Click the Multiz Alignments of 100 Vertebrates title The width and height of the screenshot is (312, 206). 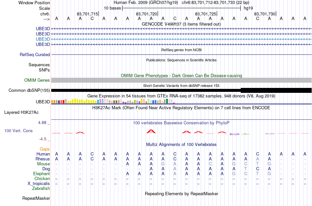[181, 145]
